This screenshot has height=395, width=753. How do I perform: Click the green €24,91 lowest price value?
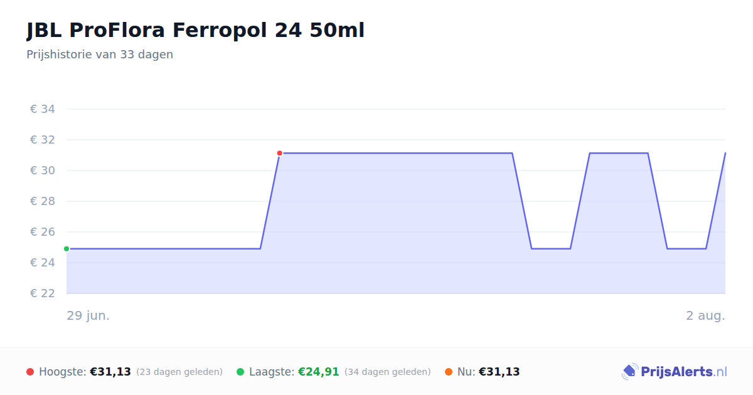318,372
